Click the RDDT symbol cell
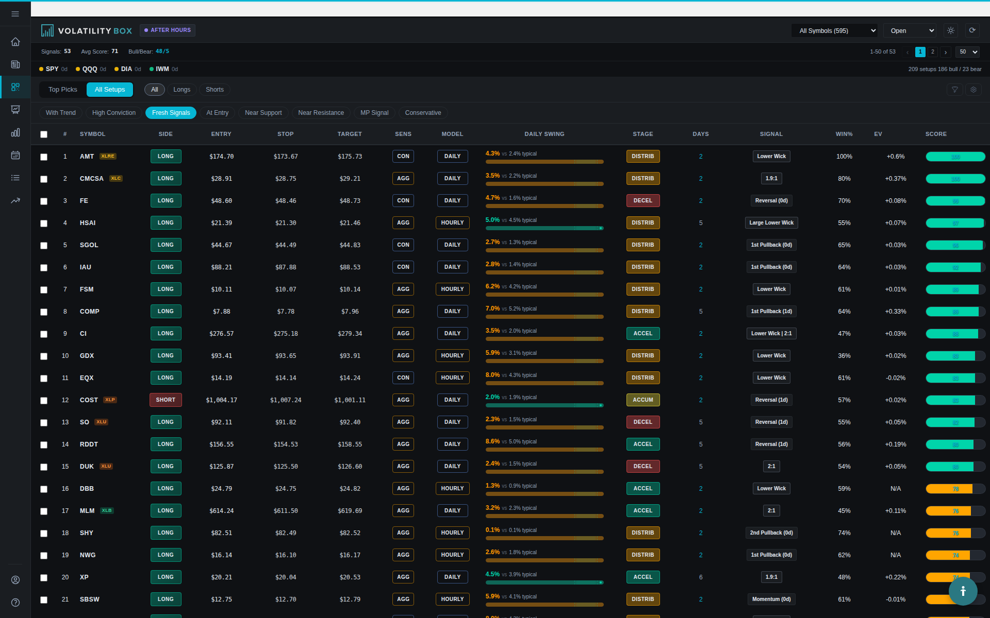This screenshot has height=618, width=990. [89, 444]
